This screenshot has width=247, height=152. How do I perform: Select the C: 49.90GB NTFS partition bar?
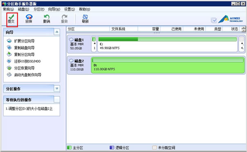point(167,44)
